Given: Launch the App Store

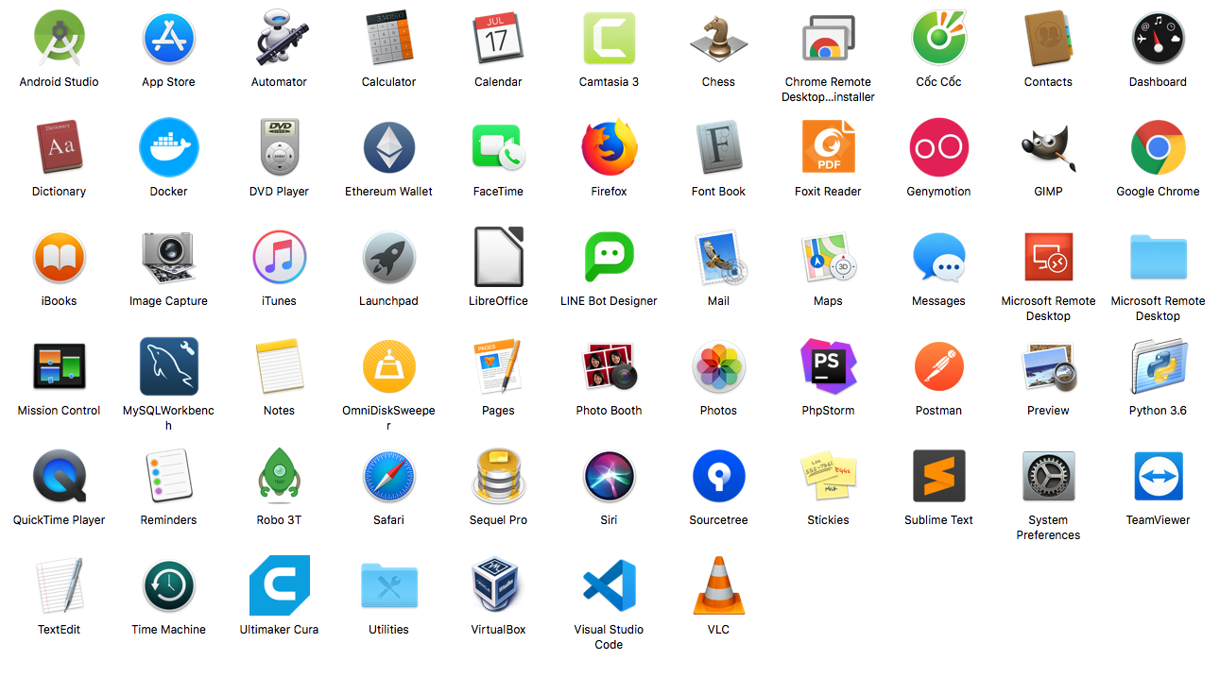Looking at the screenshot, I should (168, 38).
